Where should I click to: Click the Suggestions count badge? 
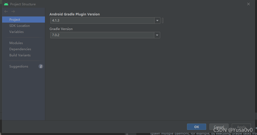coord(41,66)
